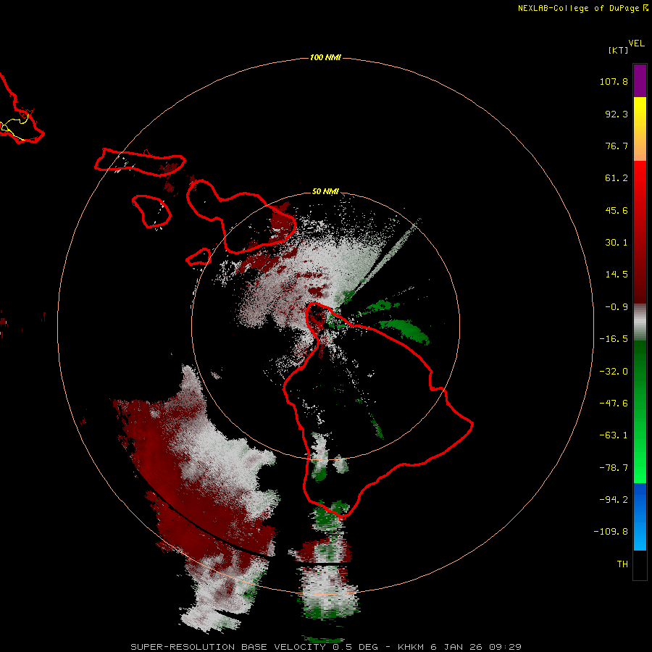Click the purple segment of the velocity color bar
Screen dimensions: 652x652
640,80
